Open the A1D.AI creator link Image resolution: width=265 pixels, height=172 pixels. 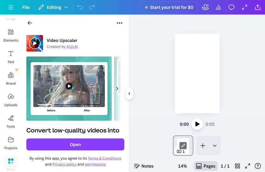(x=72, y=47)
